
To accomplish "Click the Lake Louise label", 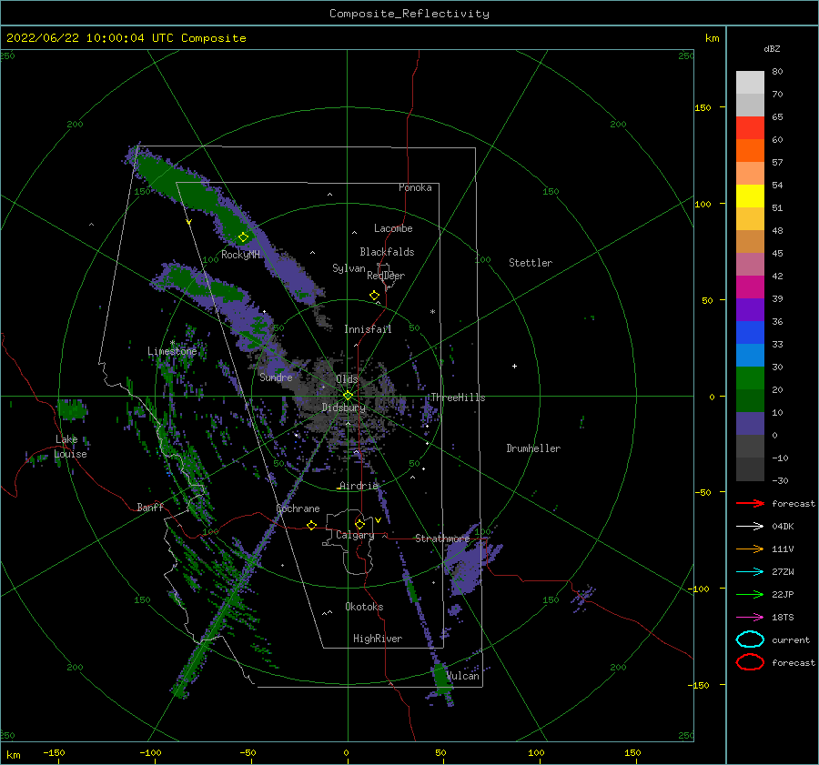I will point(70,447).
